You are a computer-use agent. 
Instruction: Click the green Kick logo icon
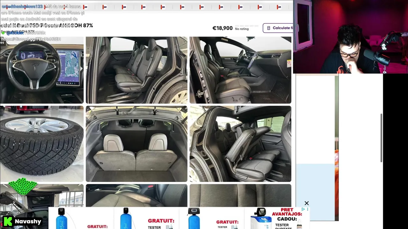[8, 221]
